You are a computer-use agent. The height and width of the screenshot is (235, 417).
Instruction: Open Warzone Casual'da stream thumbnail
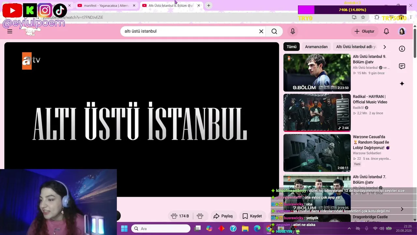pyautogui.click(x=317, y=153)
